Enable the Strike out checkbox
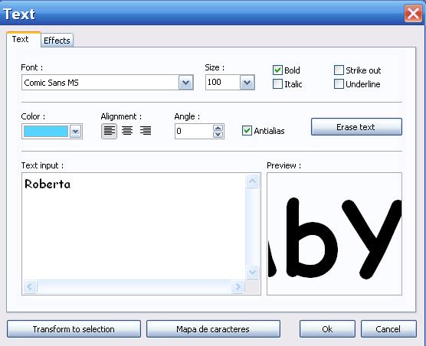Screen dimensions: 426x346 pos(339,70)
